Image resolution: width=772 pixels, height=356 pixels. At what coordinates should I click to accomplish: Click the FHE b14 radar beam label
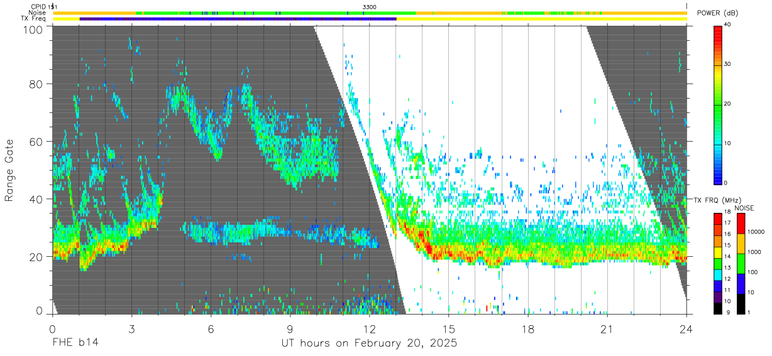point(75,343)
